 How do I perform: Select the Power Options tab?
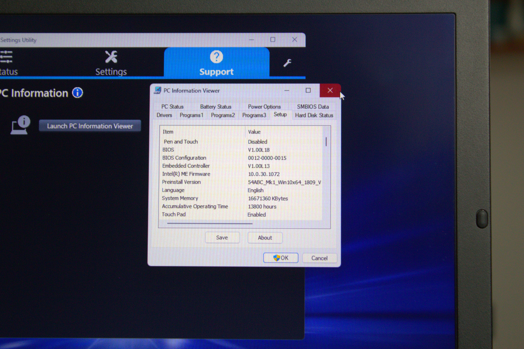(264, 107)
